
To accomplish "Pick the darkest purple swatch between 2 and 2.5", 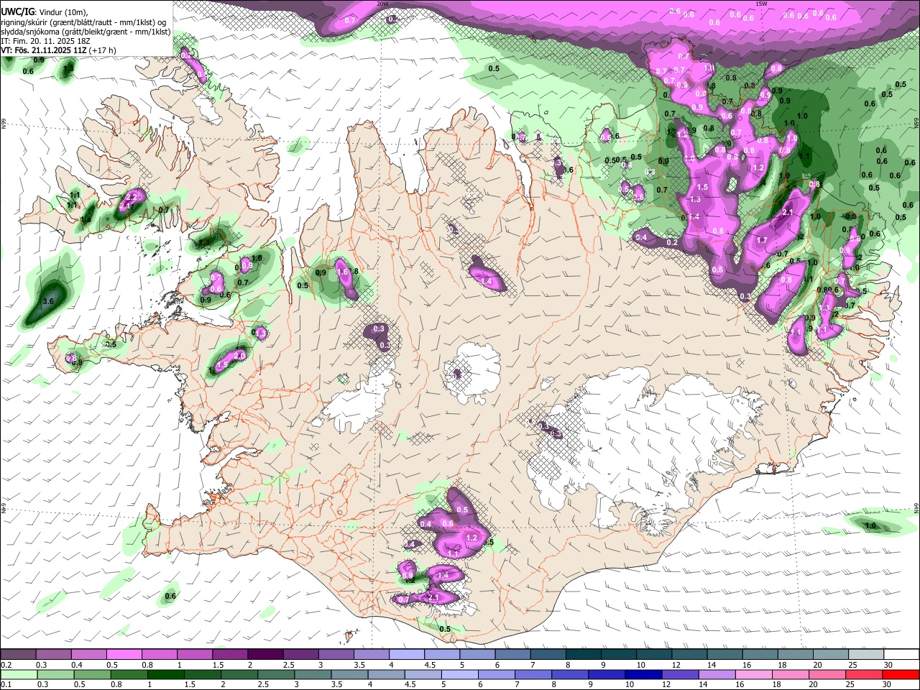I will (265, 655).
